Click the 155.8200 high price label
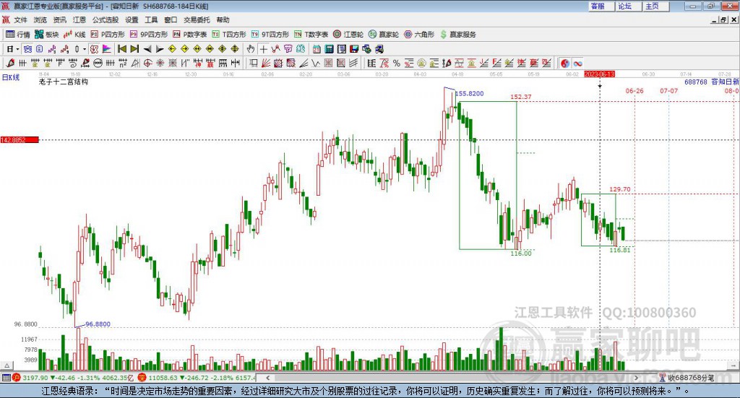Image resolution: width=740 pixels, height=398 pixels. [x=469, y=93]
